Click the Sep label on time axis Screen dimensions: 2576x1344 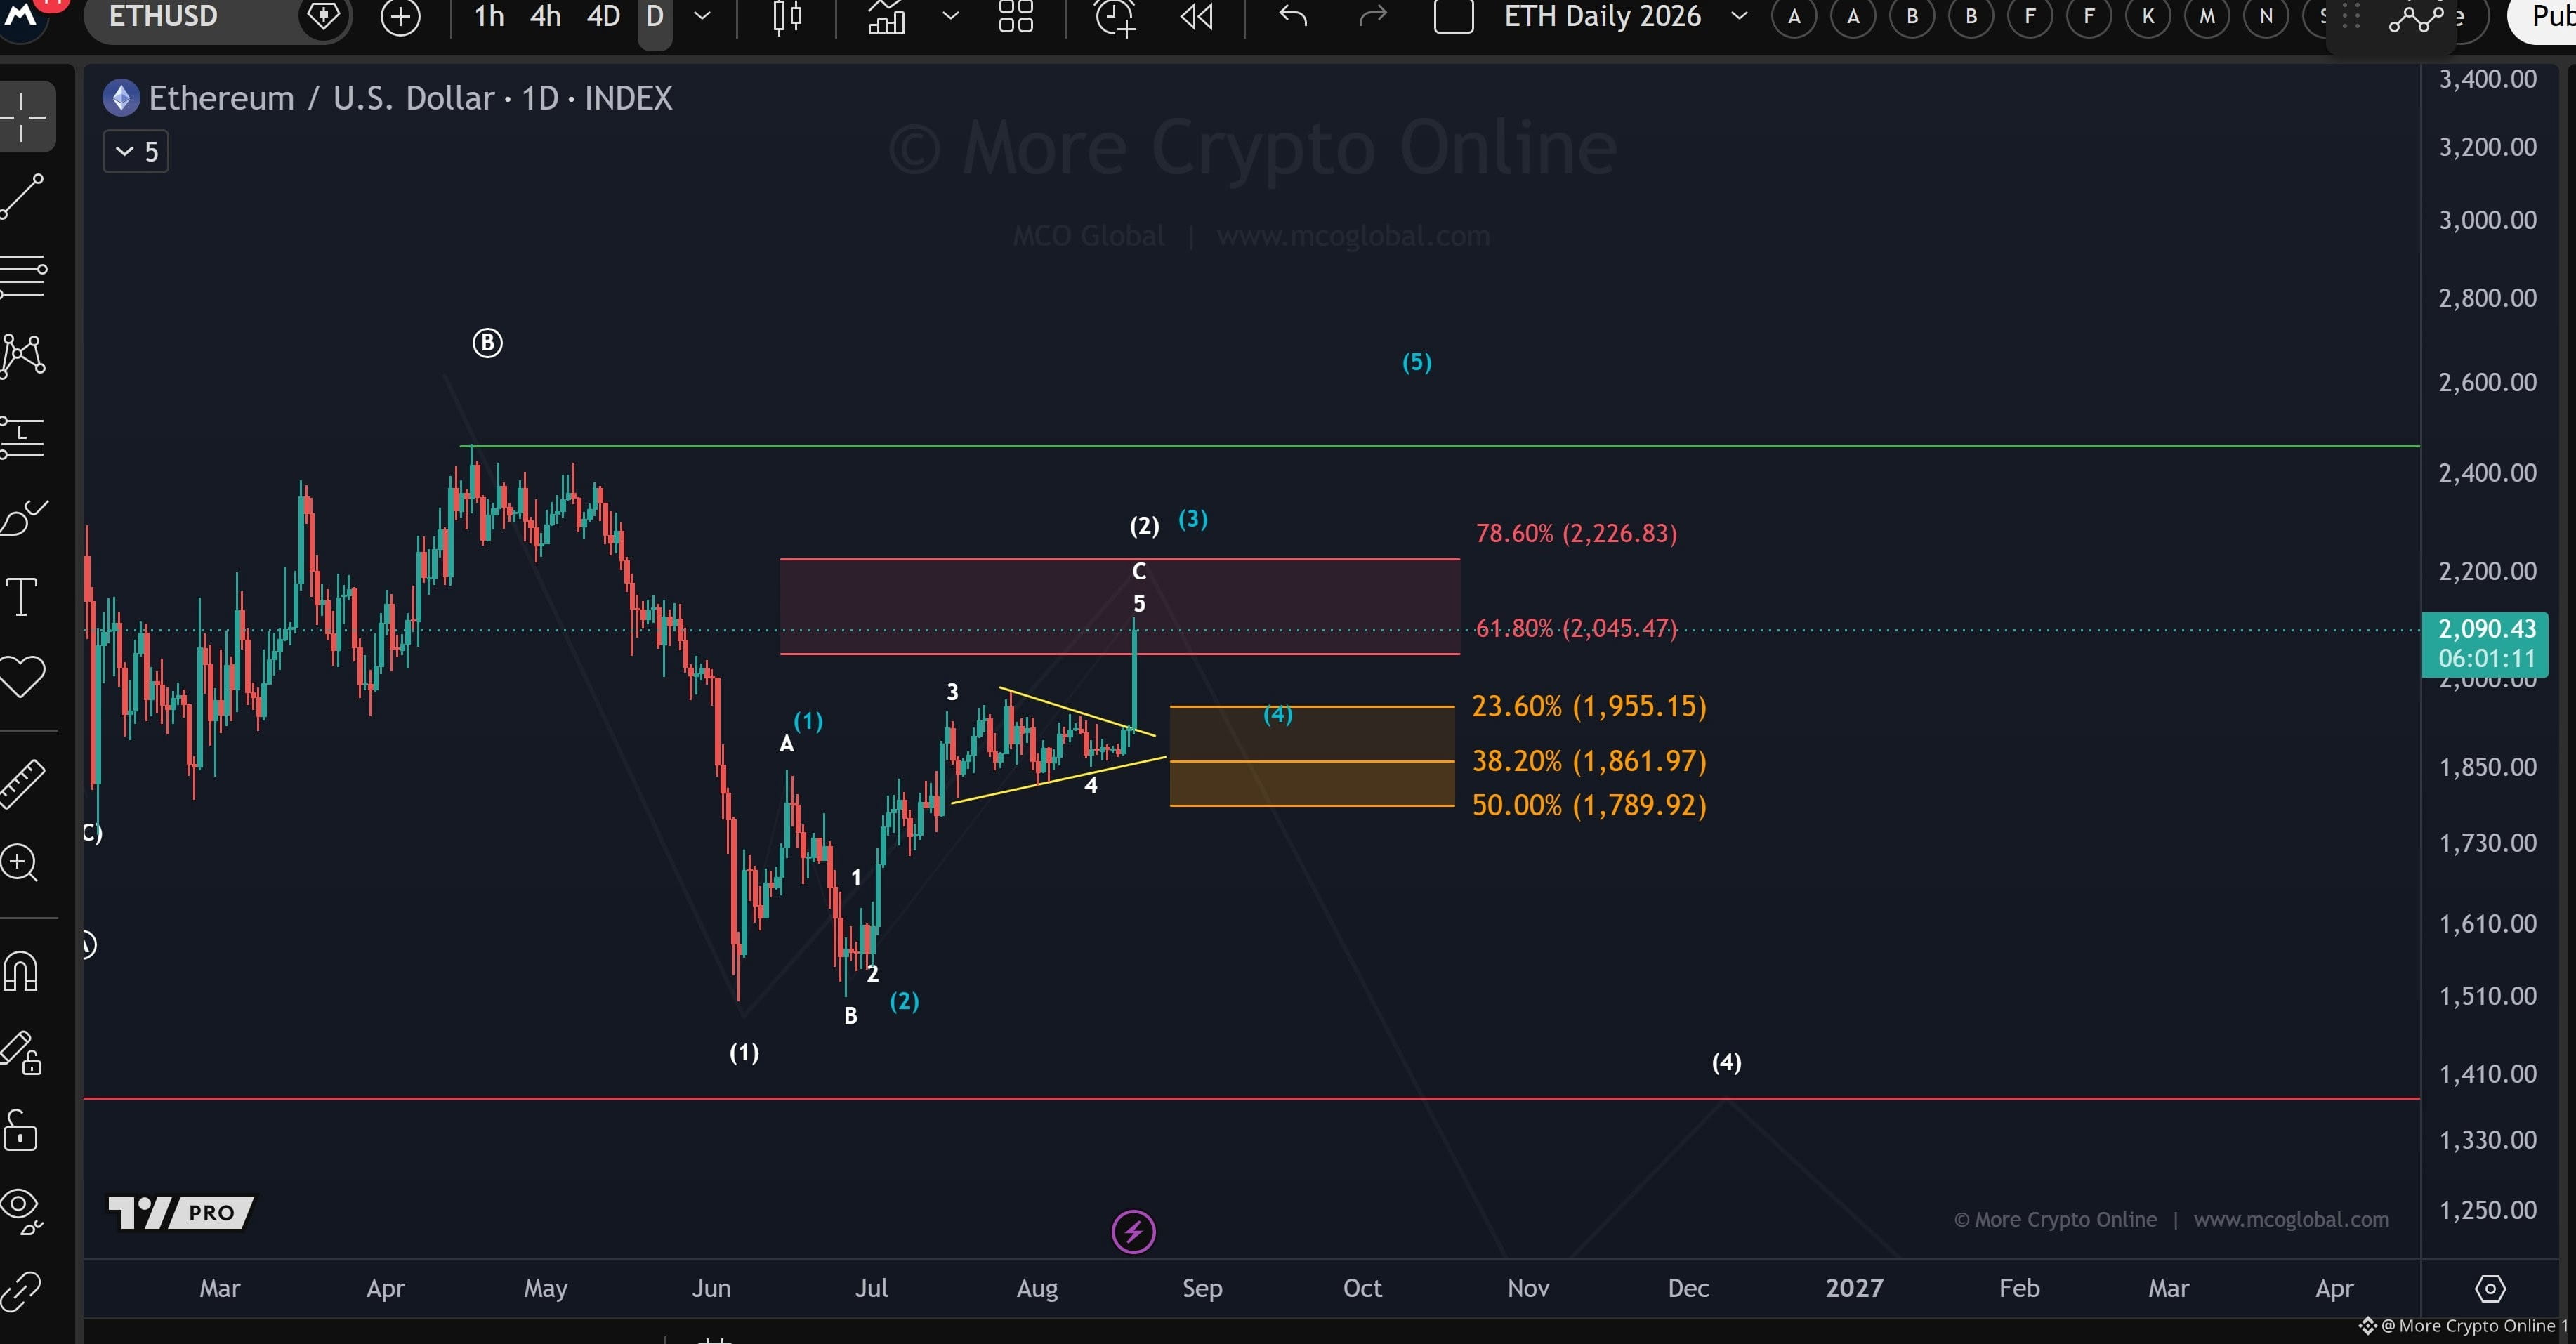(1202, 1288)
